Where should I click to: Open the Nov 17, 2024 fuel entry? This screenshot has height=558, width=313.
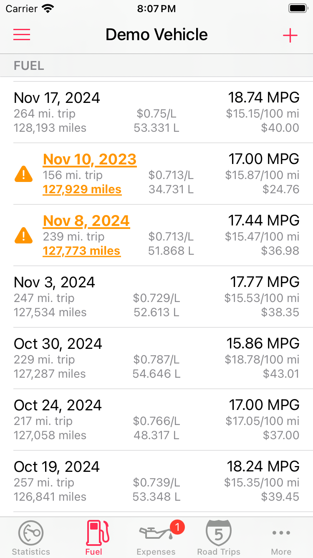coord(156,112)
